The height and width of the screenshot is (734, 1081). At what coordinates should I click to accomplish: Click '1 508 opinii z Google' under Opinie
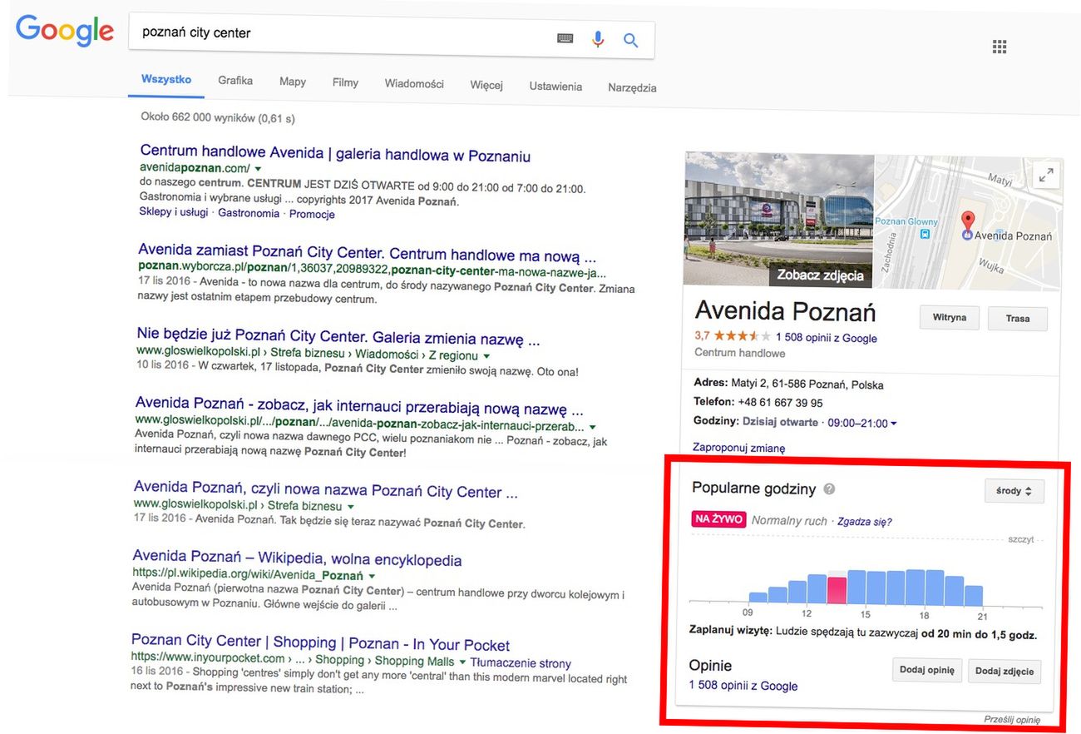[x=743, y=686]
